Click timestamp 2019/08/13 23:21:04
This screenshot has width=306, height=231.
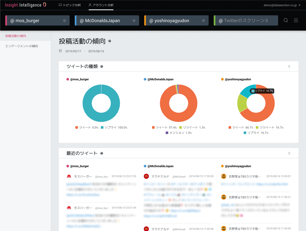(124, 208)
